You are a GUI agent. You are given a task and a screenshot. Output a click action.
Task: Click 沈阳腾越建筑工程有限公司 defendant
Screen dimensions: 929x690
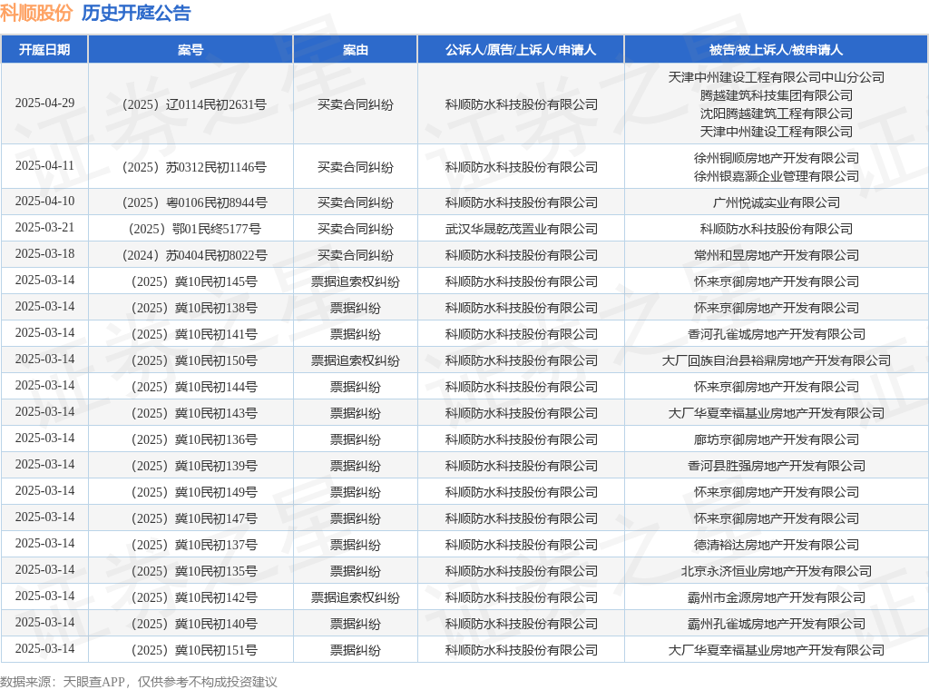pos(777,113)
